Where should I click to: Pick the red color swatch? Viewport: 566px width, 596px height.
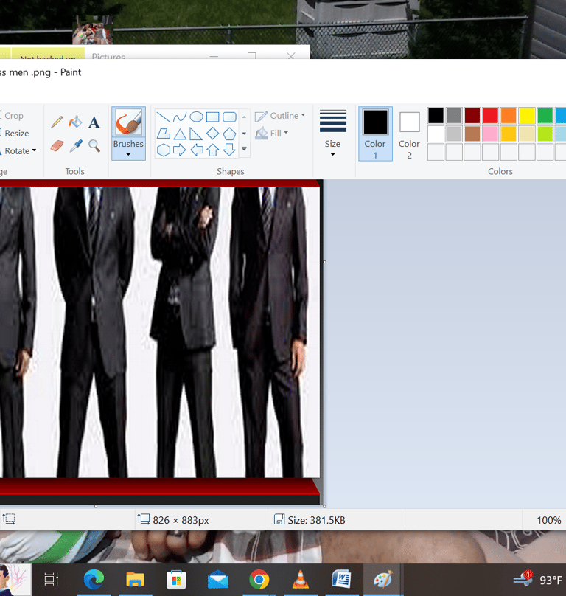click(x=490, y=116)
